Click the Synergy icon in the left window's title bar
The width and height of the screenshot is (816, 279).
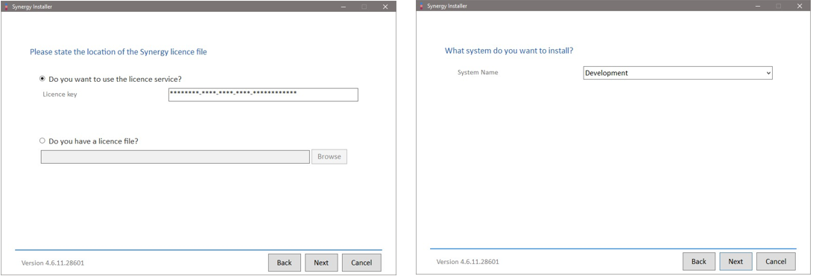6,7
